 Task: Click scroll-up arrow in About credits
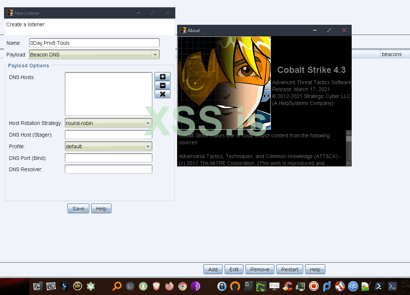tap(348, 133)
